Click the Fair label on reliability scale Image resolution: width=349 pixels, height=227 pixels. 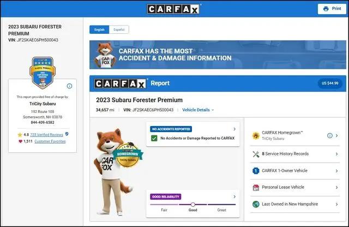pos(164,210)
